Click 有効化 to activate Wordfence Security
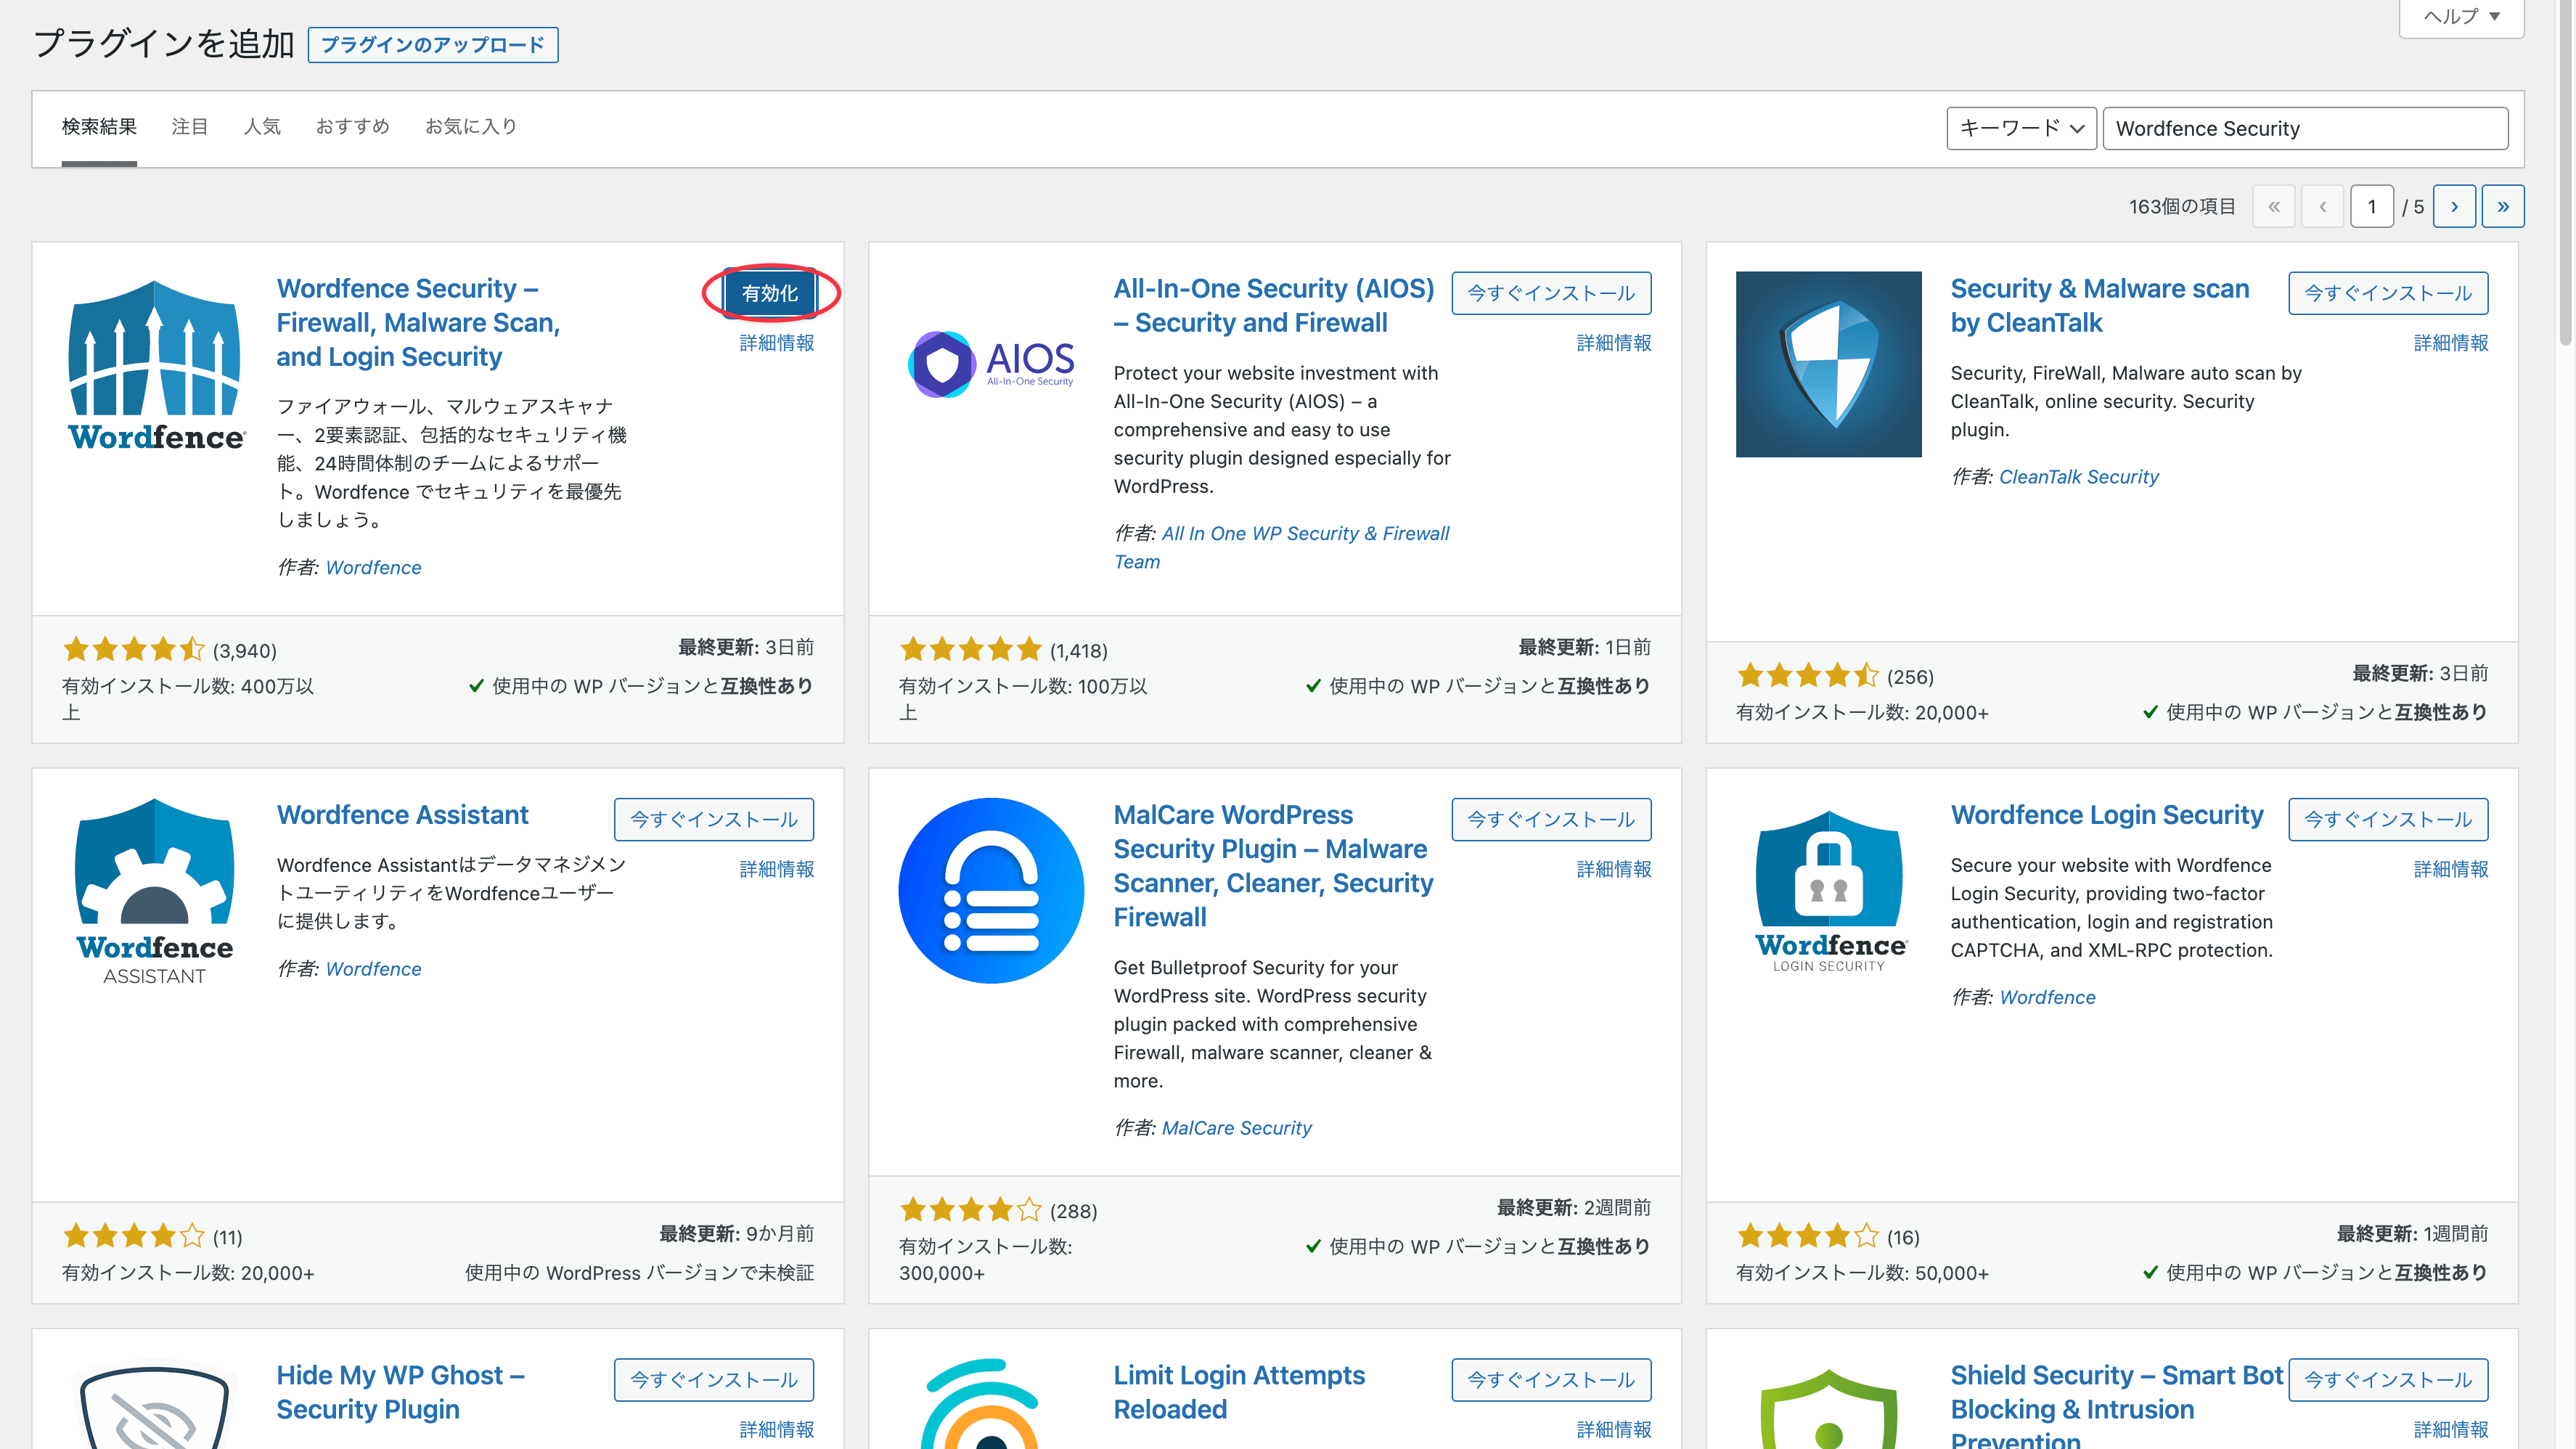This screenshot has height=1449, width=2576. pyautogui.click(x=769, y=293)
